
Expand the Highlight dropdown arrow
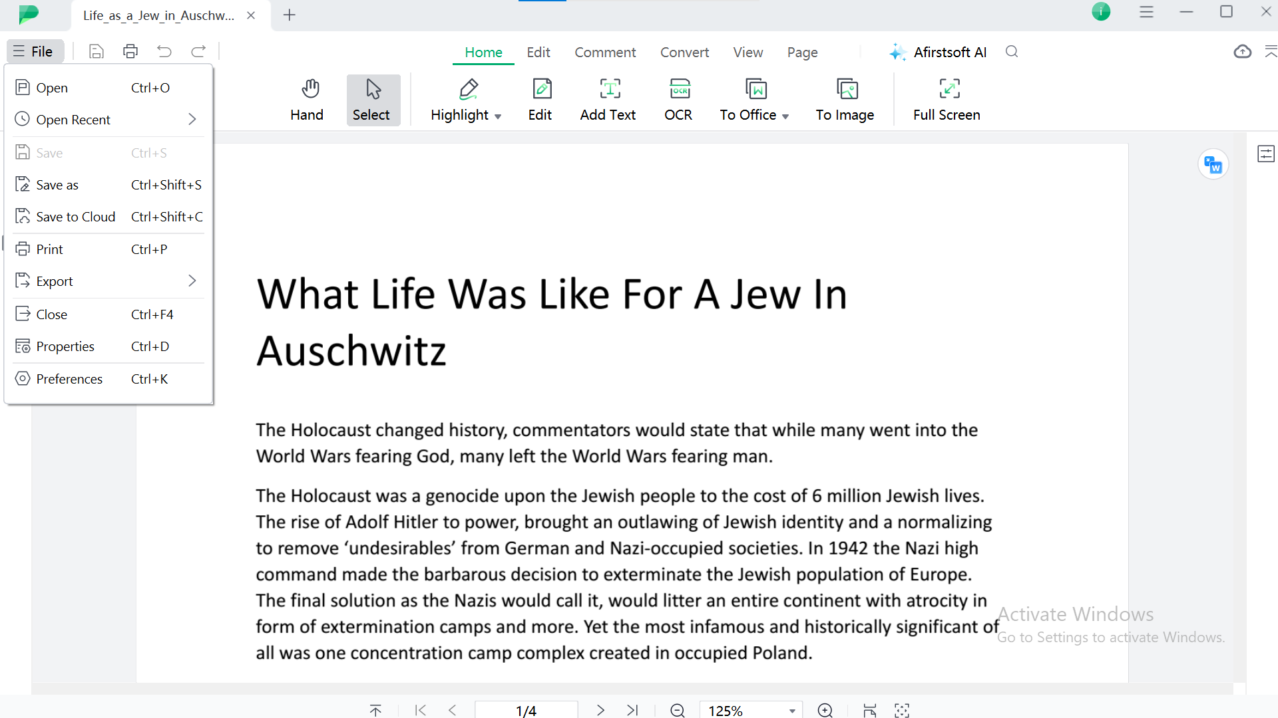[x=498, y=116]
